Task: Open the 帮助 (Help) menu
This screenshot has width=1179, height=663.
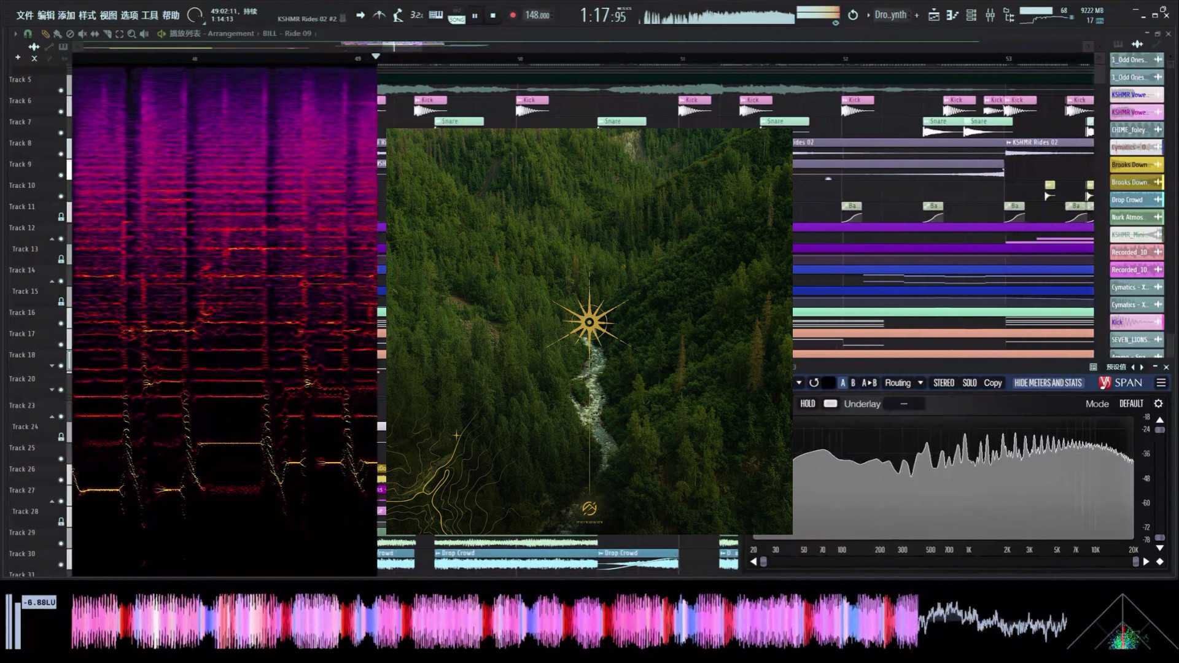Action: (171, 15)
